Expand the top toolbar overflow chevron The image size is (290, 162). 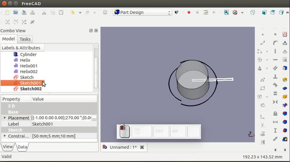point(287,12)
